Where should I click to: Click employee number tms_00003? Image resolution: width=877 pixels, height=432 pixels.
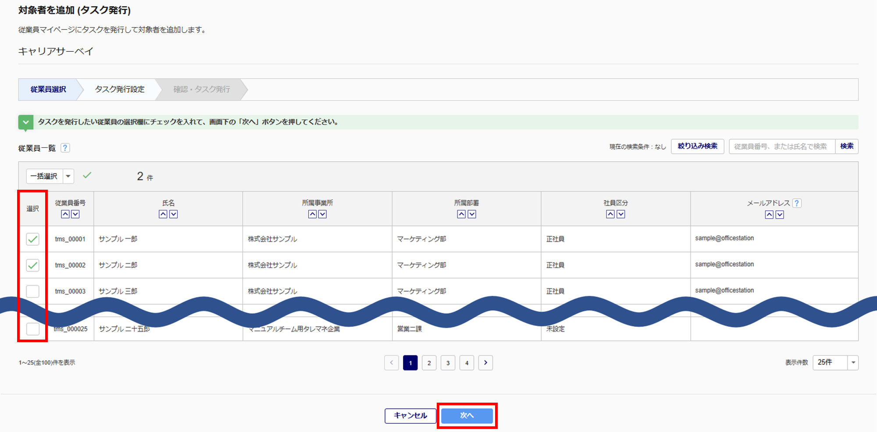point(70,291)
